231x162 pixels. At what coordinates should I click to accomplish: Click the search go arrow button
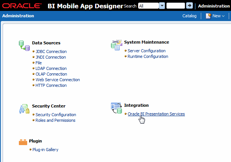[x=189, y=6]
